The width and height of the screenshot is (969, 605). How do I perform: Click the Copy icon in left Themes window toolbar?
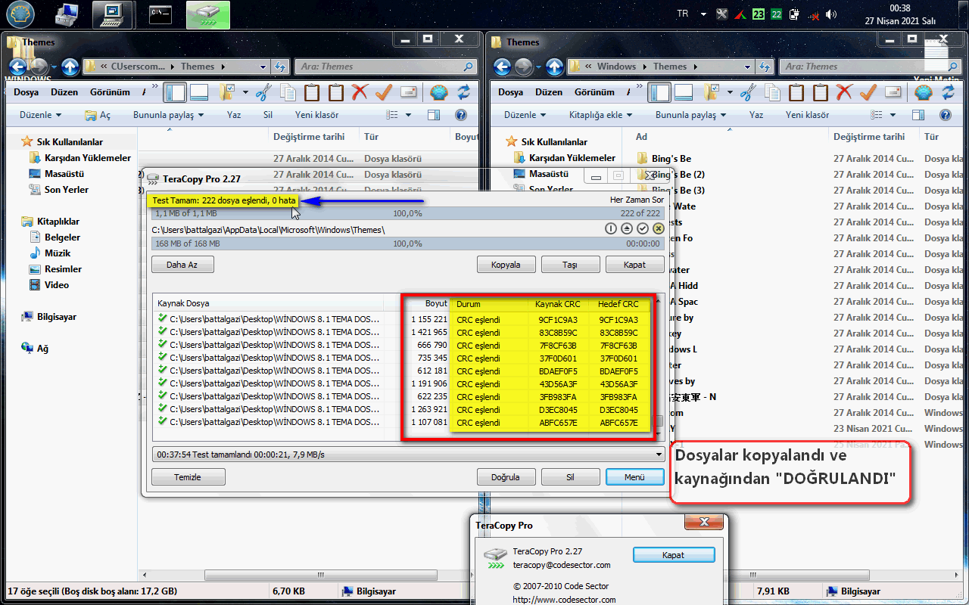point(288,92)
